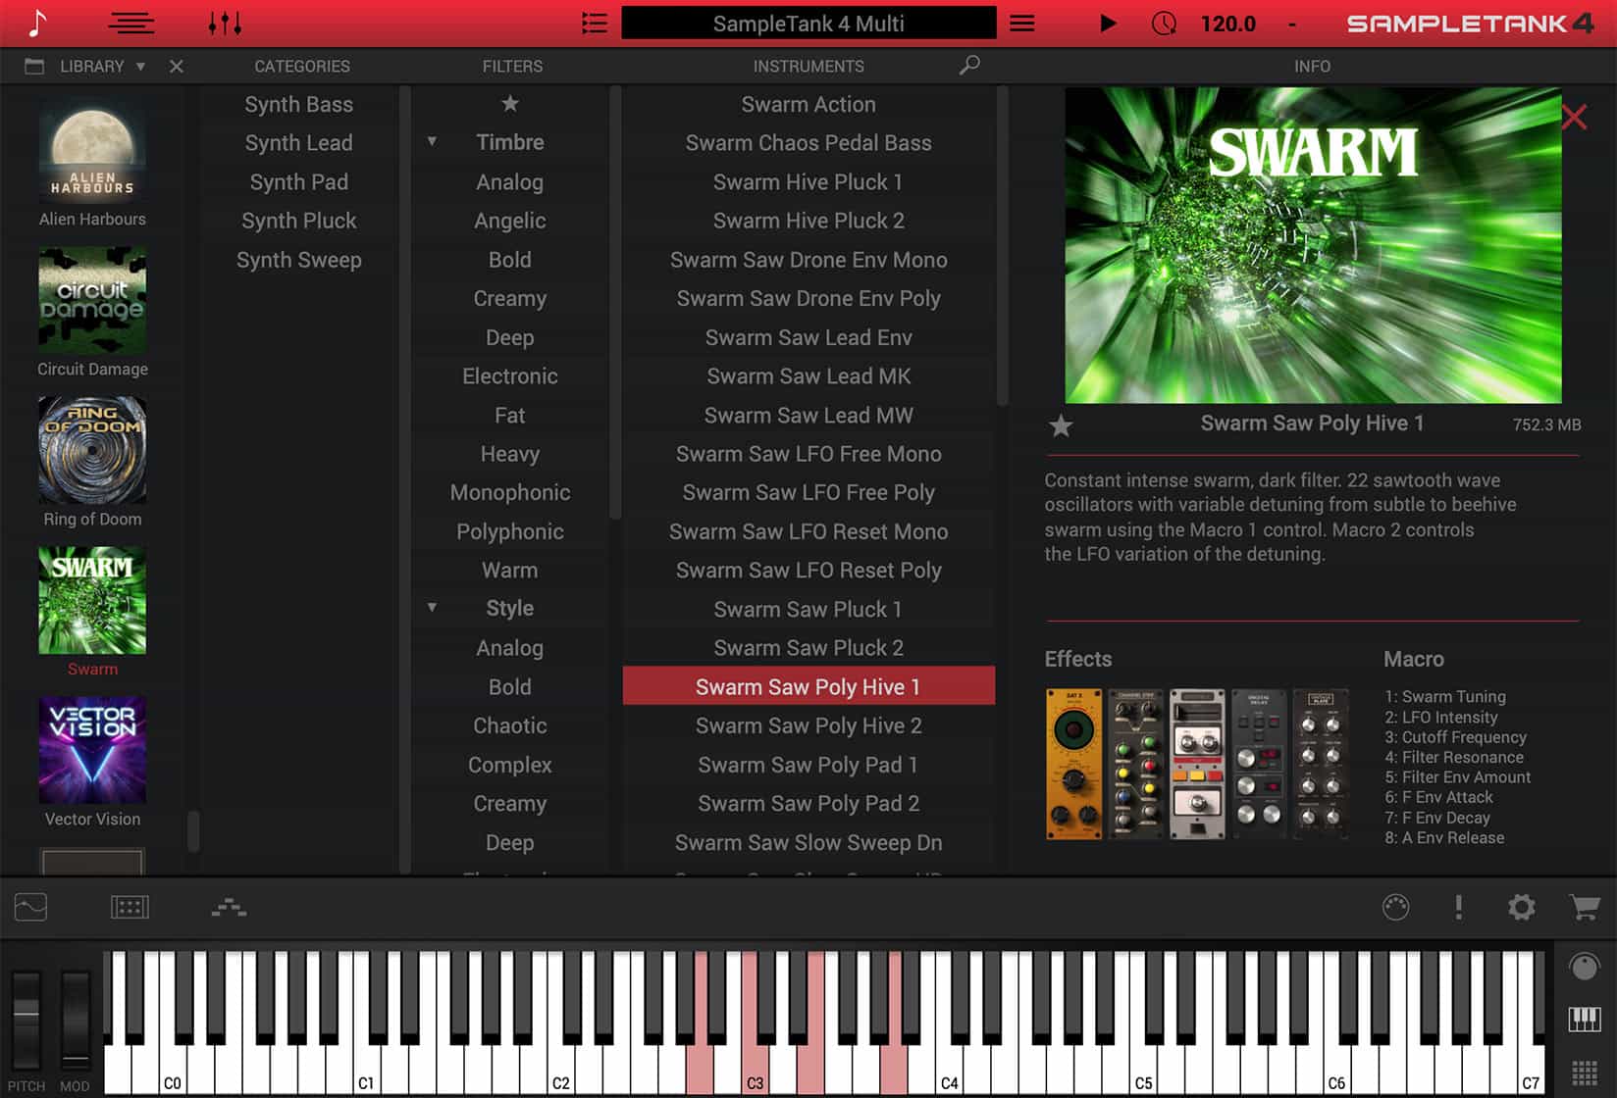Image resolution: width=1617 pixels, height=1098 pixels.
Task: Select the Alien Harbours library thumbnail
Action: (92, 149)
